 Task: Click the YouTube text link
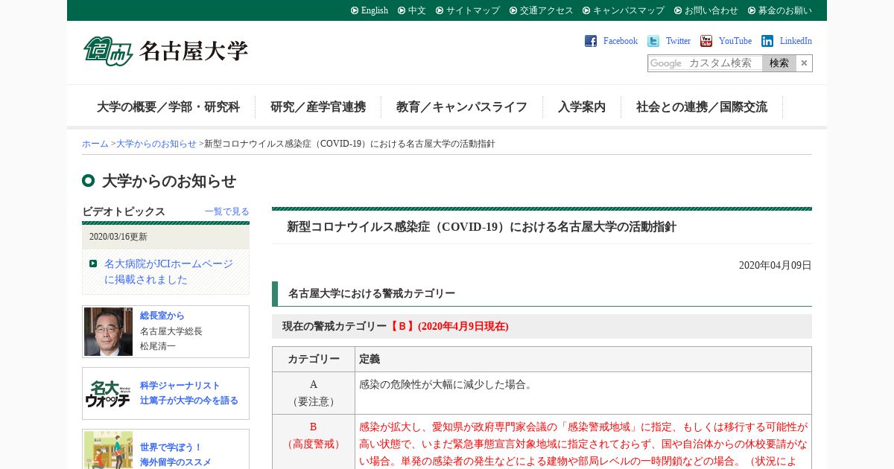[x=735, y=41]
